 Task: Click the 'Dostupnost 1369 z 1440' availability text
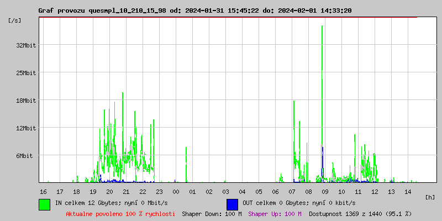360,213
